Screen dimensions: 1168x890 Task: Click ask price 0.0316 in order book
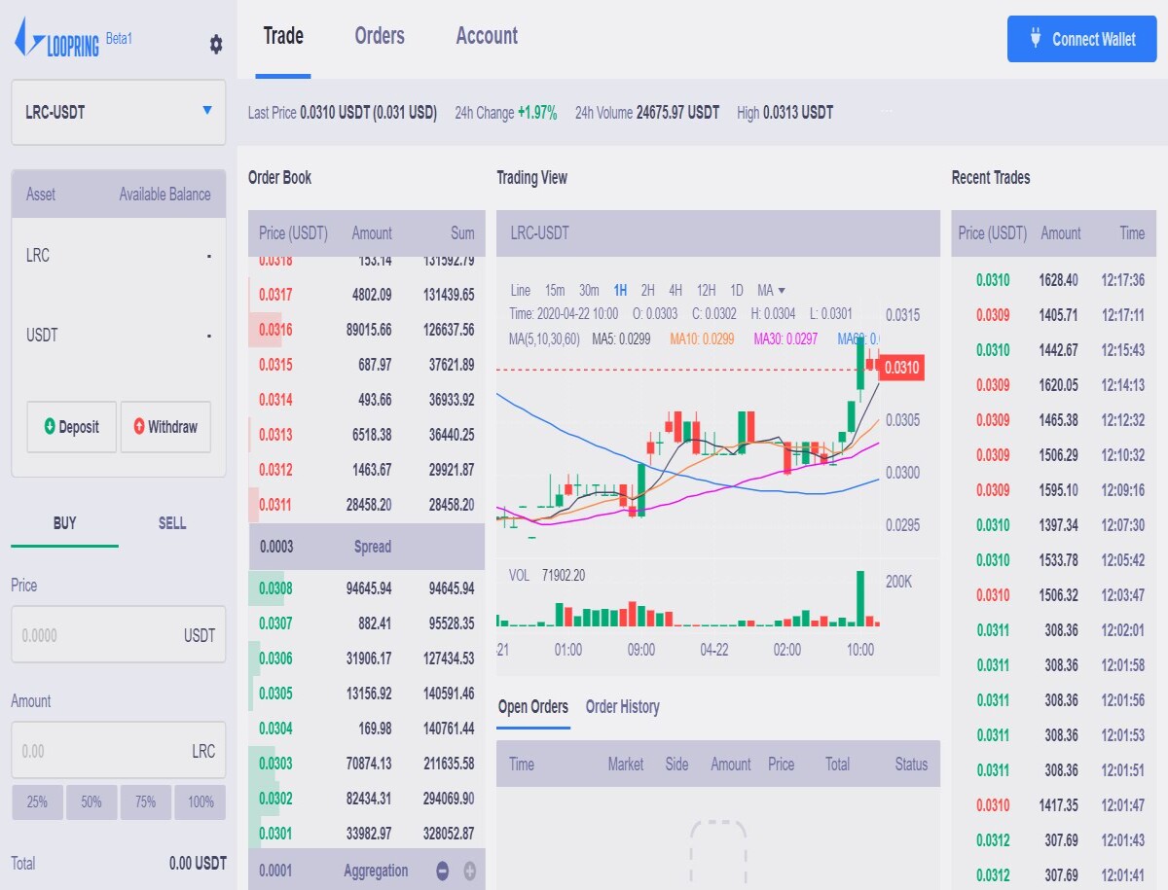275,330
